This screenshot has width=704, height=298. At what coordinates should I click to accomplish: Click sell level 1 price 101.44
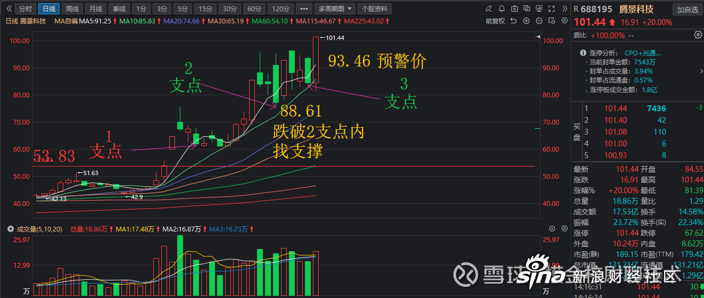616,109
